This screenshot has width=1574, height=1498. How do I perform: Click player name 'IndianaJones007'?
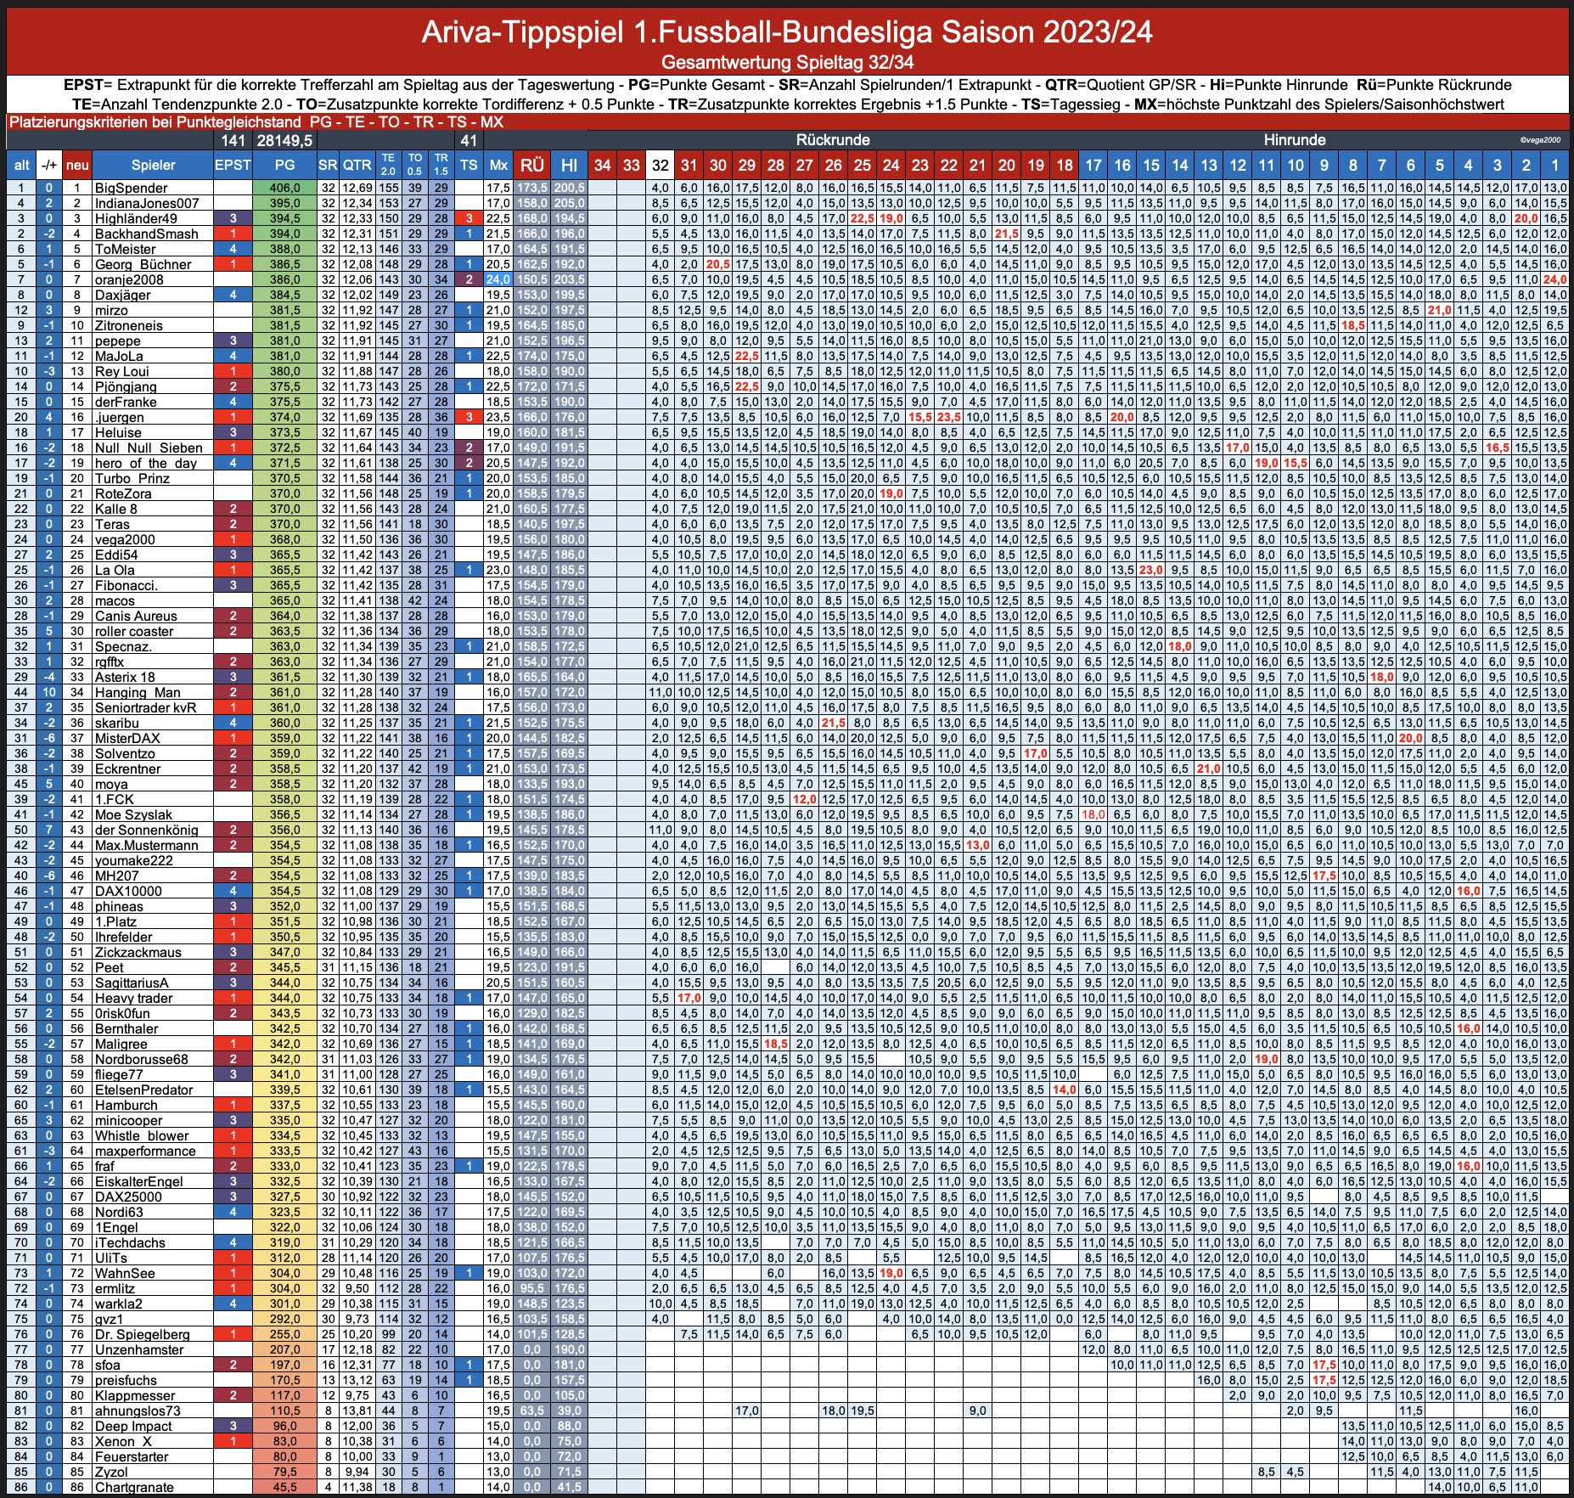coord(147,203)
